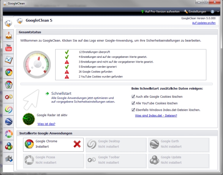Click text 26 Google Cookies gefunden
Image resolution: width=223 pixels, height=175 pixels.
click(95, 72)
